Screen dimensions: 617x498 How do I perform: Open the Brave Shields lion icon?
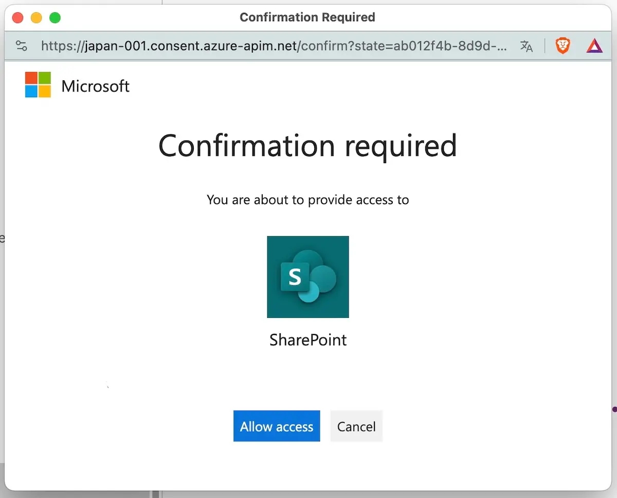click(563, 46)
